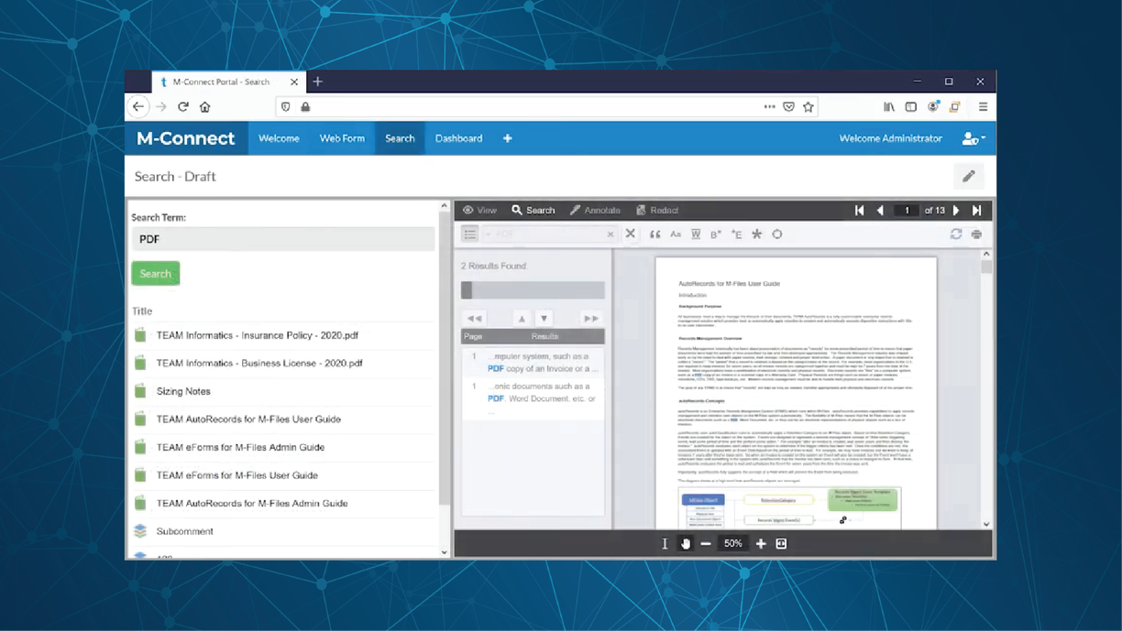Go to browser home page

coord(205,107)
